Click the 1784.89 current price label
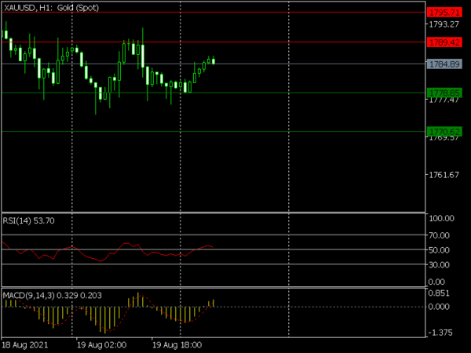This screenshot has width=471, height=353. (x=444, y=64)
